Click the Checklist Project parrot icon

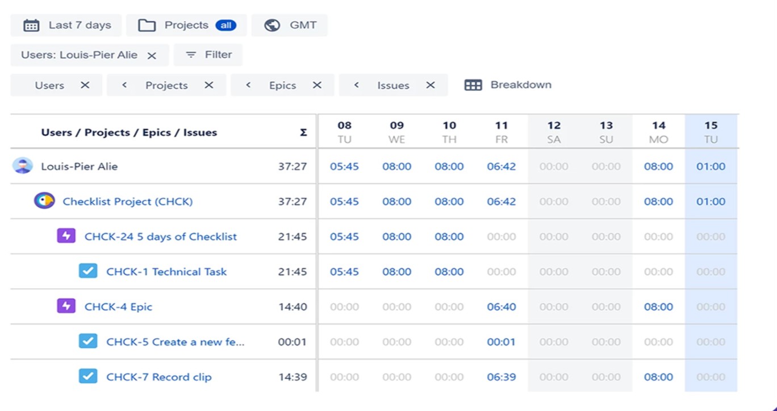tap(44, 201)
